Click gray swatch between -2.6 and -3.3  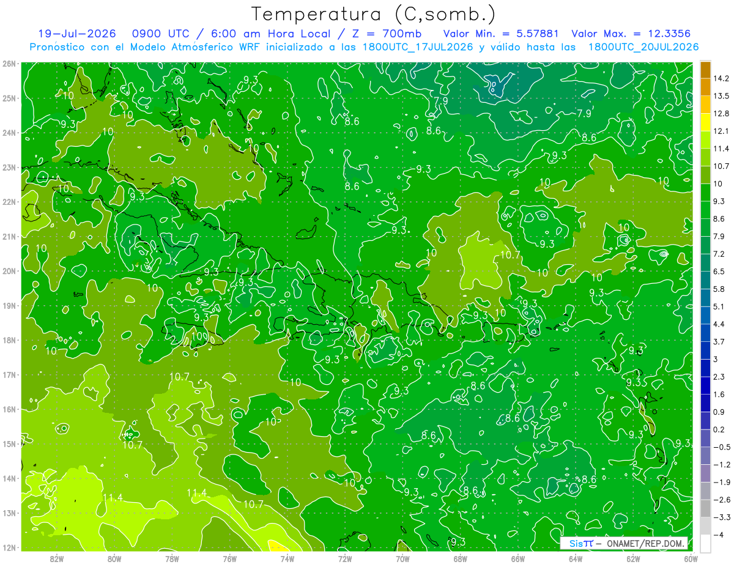point(705,508)
